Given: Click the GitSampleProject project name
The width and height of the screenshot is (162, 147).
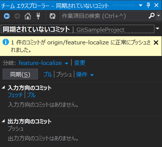Looking at the screenshot, I should (100, 30).
